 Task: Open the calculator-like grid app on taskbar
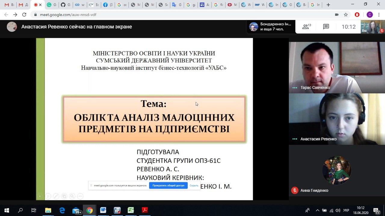pyautogui.click(x=117, y=210)
